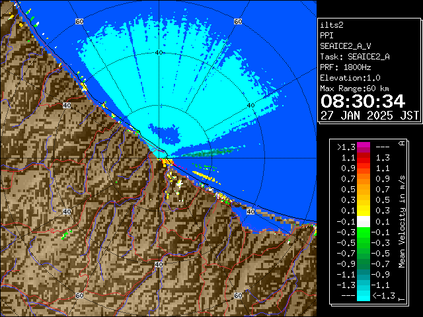Click the bright green velocity scale swatch

pyautogui.click(x=364, y=232)
